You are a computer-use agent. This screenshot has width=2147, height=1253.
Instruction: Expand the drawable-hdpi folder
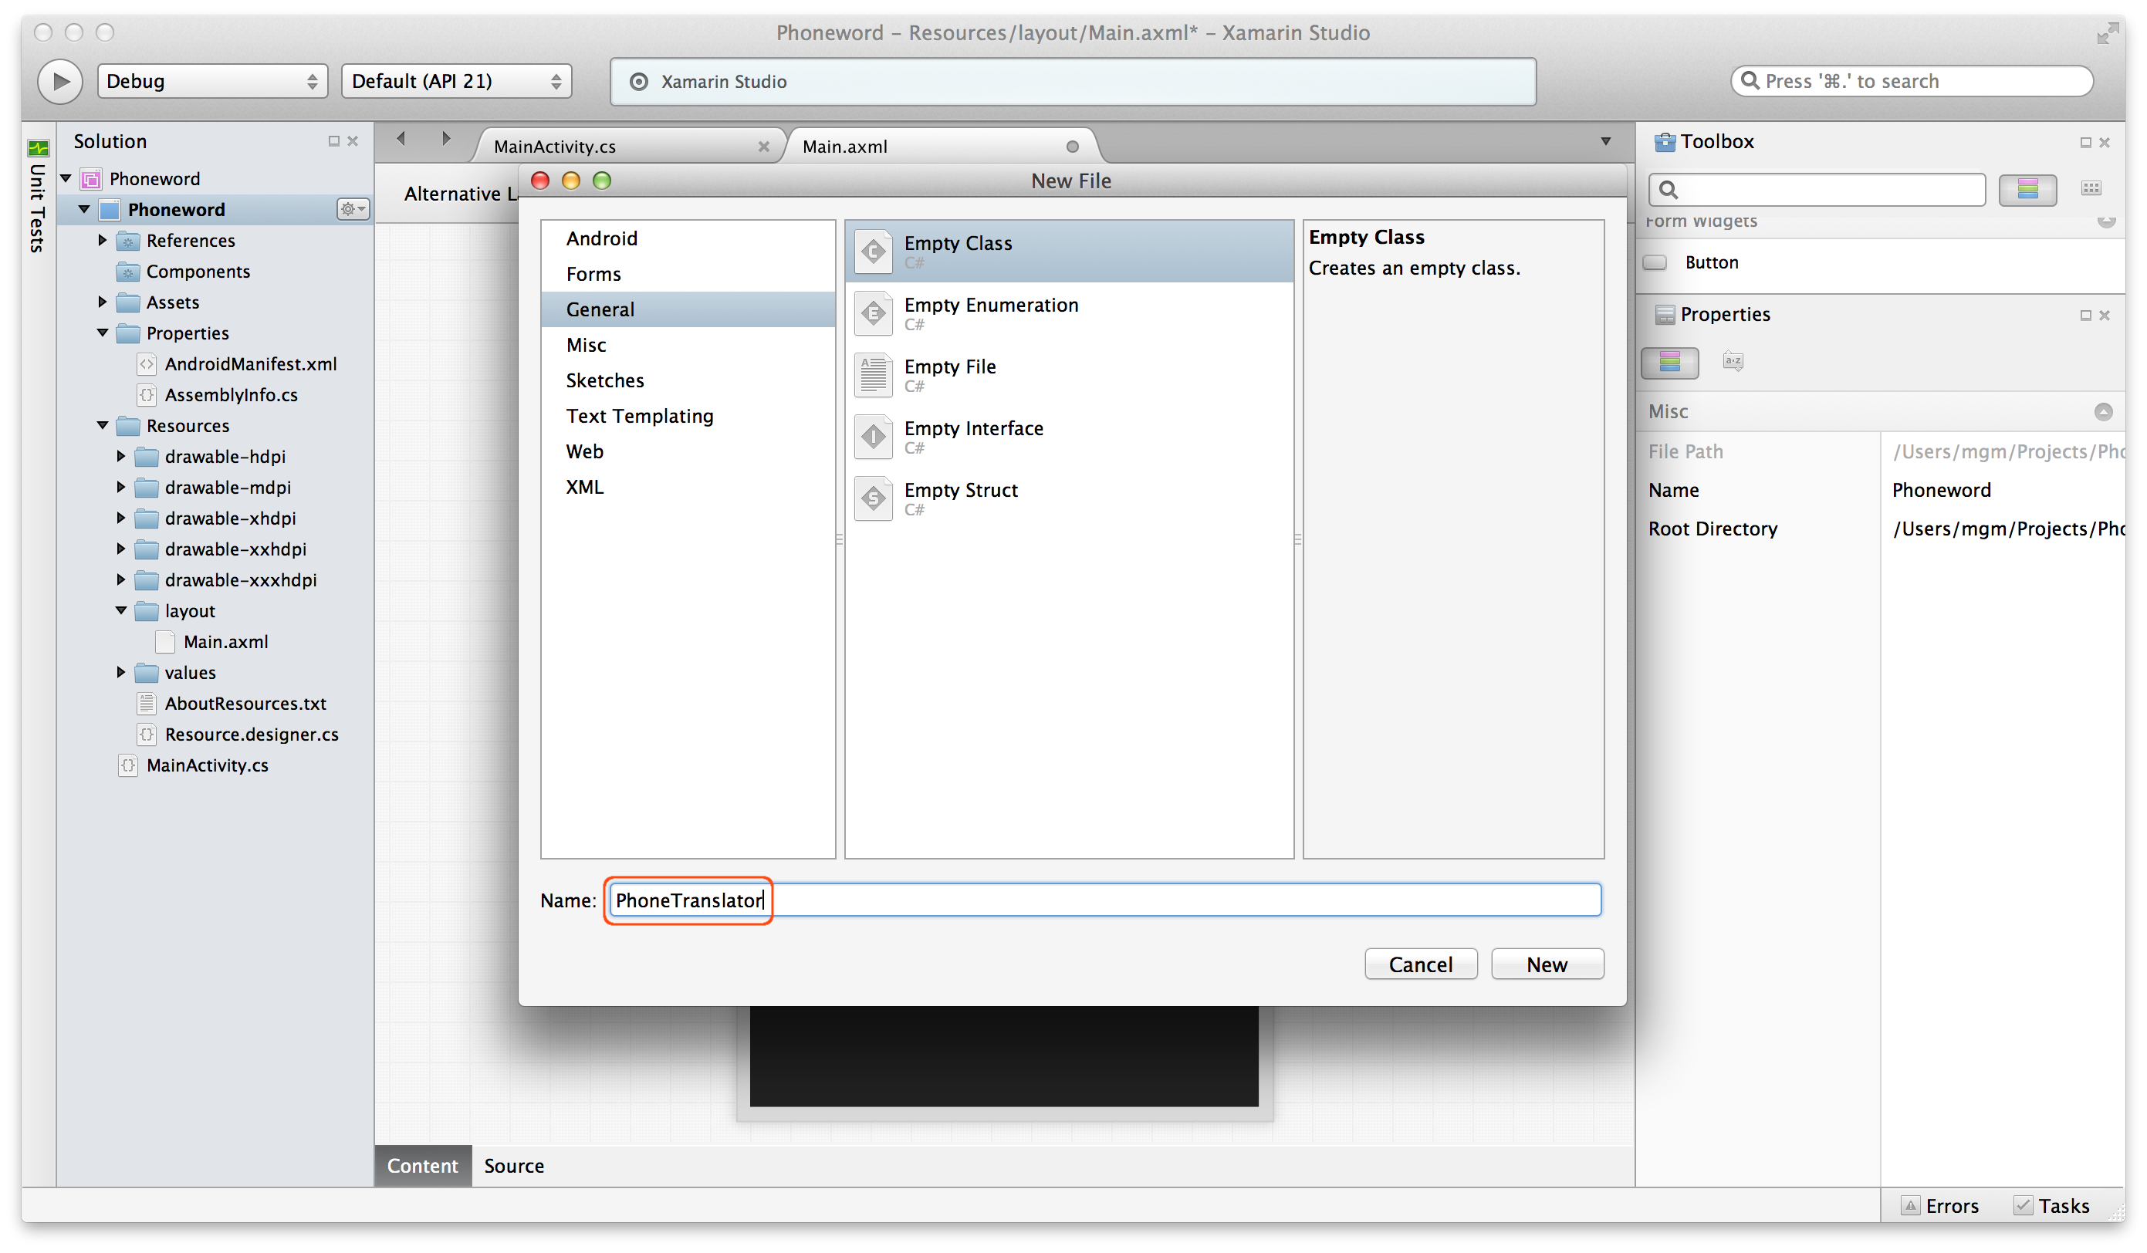coord(121,457)
